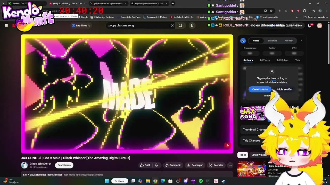This screenshot has width=330, height=185.
Task: Collapse the analytics panel with the chevron
Action: (x=301, y=41)
